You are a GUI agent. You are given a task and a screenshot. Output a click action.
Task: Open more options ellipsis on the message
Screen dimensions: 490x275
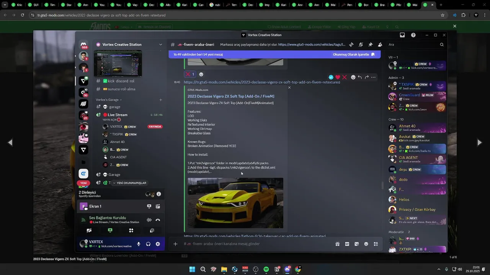pyautogui.click(x=374, y=77)
